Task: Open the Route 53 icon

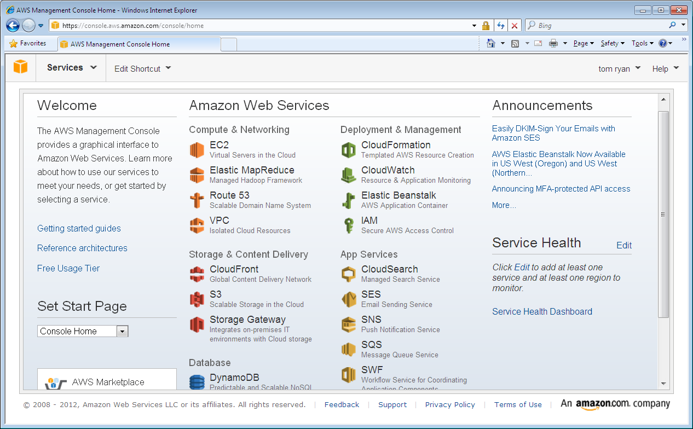Action: coord(197,200)
